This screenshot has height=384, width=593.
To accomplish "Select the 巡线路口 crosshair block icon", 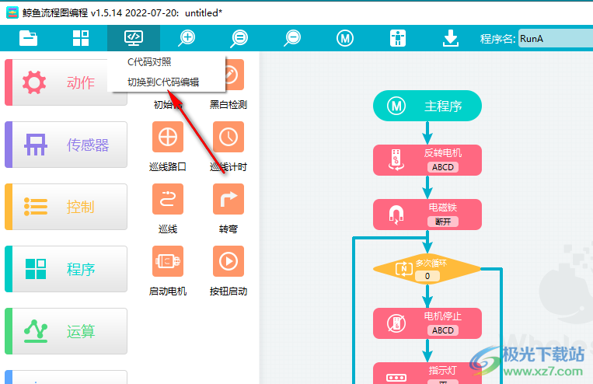I will [x=168, y=137].
